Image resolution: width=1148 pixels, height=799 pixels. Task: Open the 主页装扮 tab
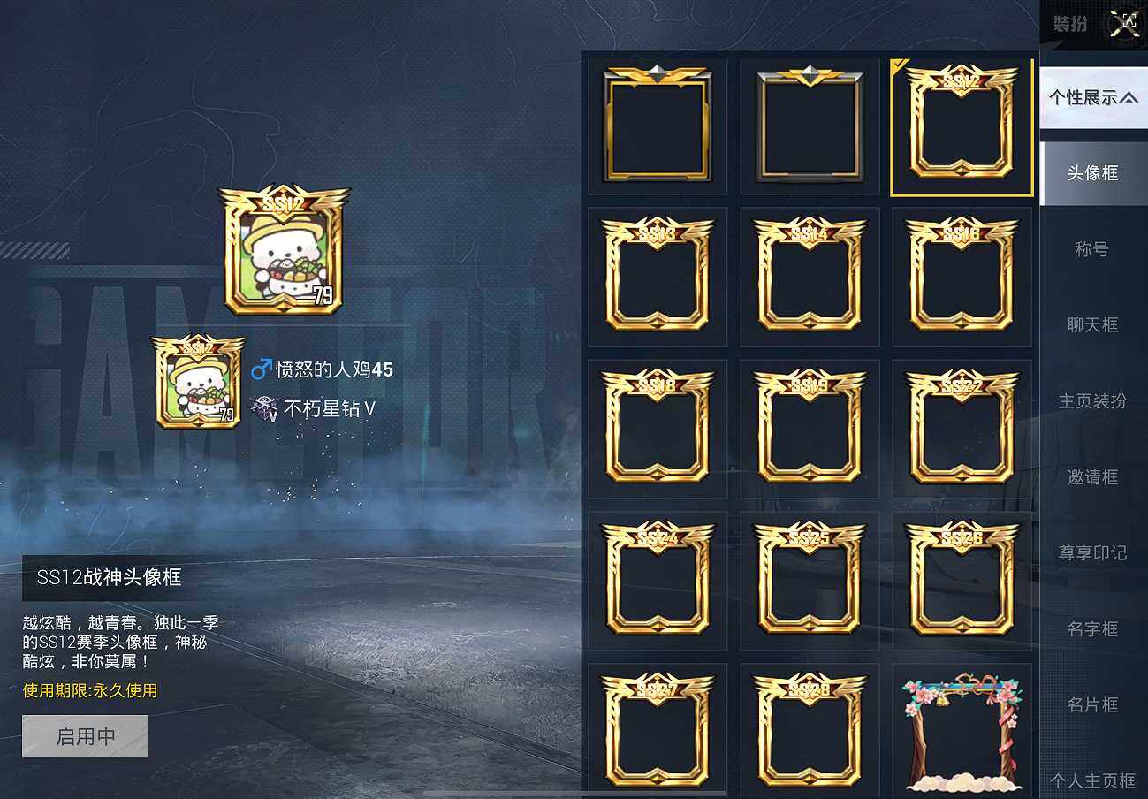[1093, 401]
